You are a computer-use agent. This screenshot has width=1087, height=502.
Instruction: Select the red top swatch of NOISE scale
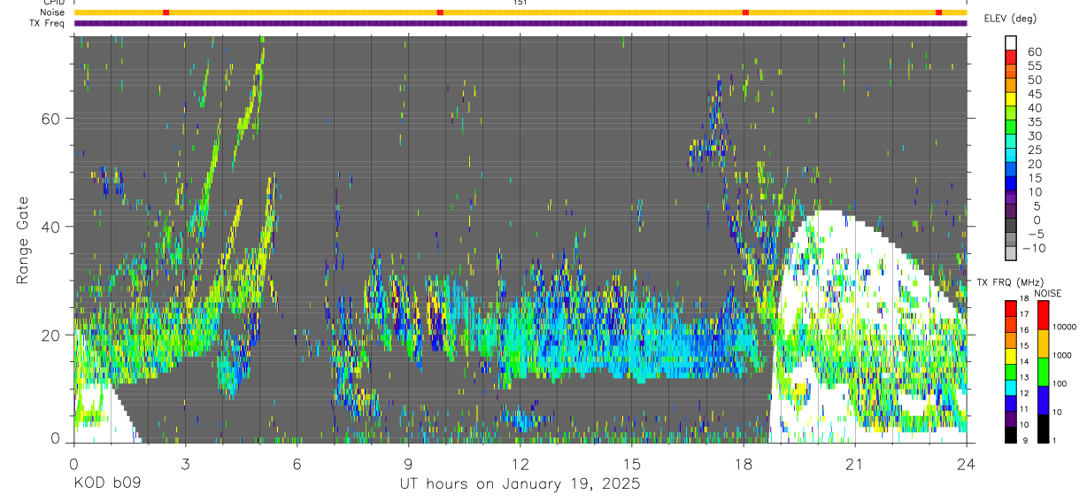[x=1042, y=313]
